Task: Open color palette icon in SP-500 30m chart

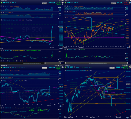Action: 130,67
